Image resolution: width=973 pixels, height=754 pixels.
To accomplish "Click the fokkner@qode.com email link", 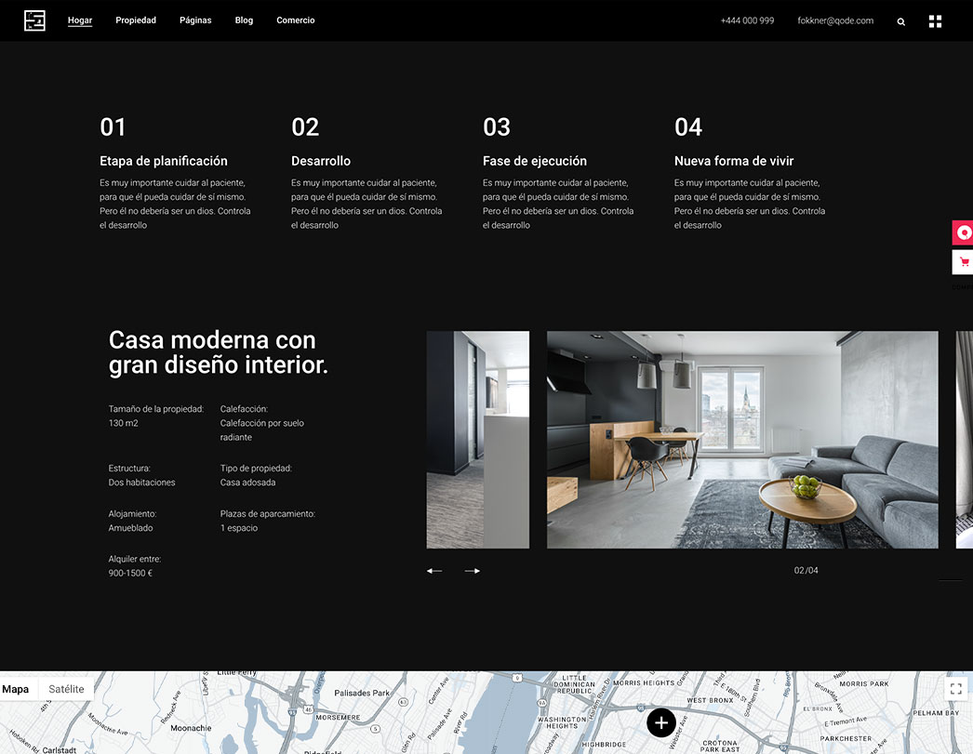I will tap(835, 20).
